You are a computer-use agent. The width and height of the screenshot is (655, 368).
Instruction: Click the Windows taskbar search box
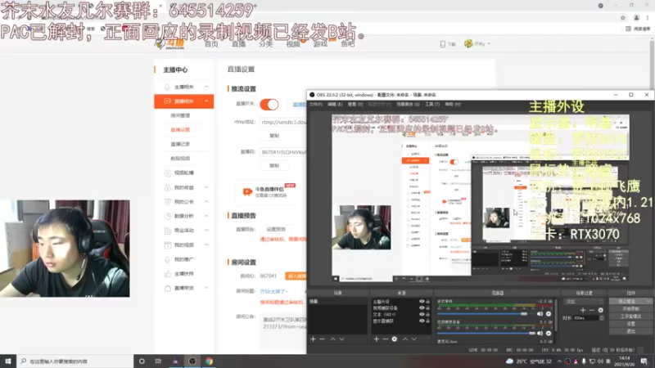(75, 361)
